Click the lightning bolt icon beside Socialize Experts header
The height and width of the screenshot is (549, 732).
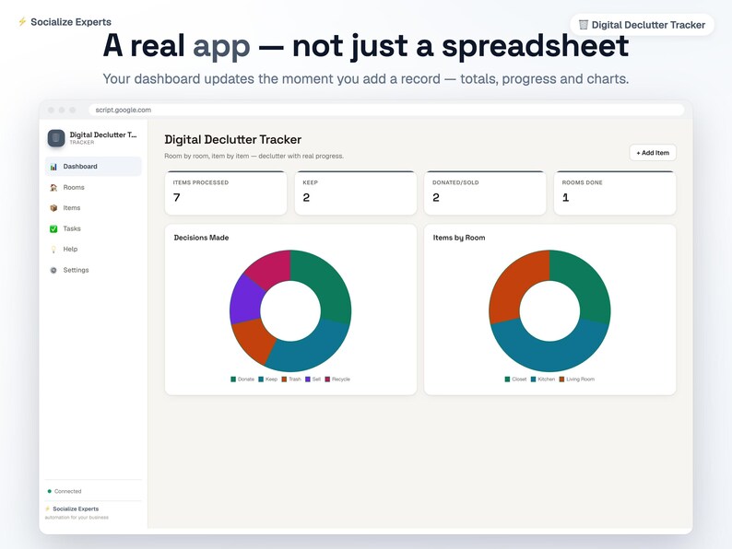coord(22,21)
